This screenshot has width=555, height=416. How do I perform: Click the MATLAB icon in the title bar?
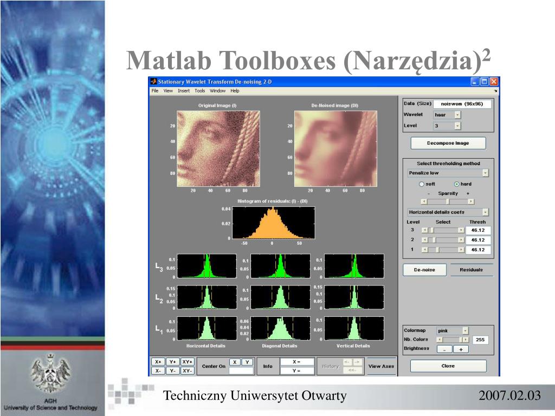153,82
